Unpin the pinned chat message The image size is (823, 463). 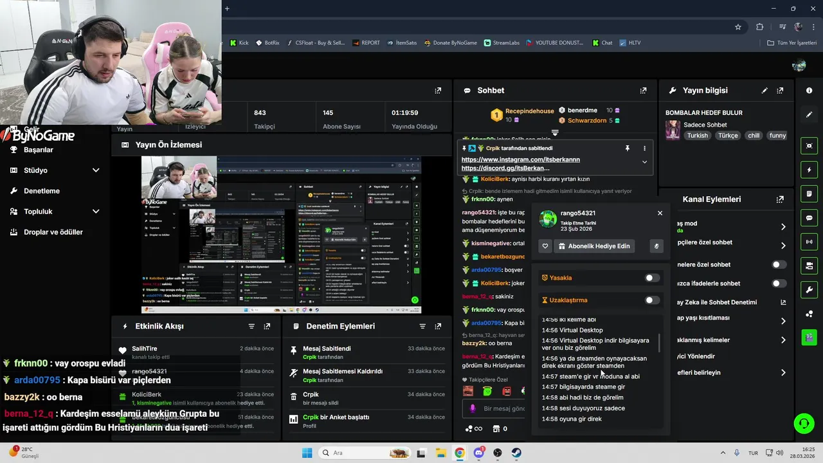click(628, 148)
